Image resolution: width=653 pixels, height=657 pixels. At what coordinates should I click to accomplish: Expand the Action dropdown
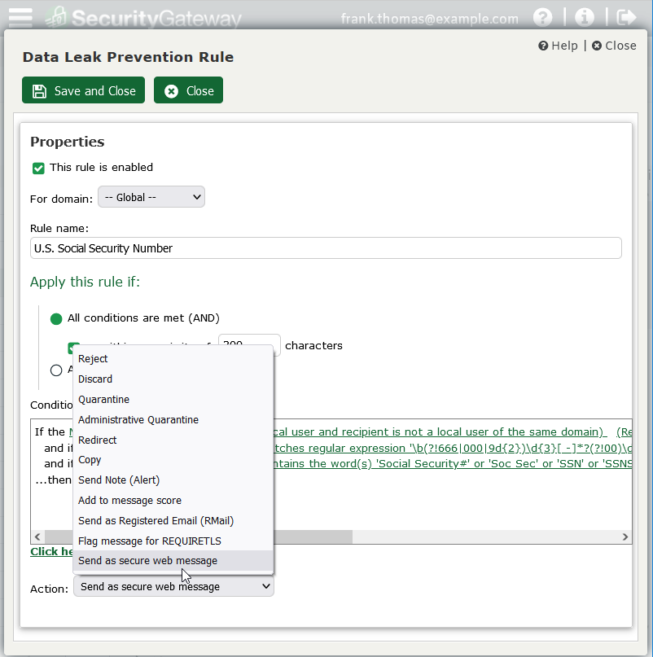click(173, 586)
